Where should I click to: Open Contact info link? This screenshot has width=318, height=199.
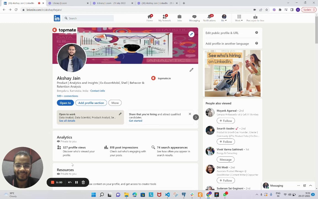click(x=97, y=91)
